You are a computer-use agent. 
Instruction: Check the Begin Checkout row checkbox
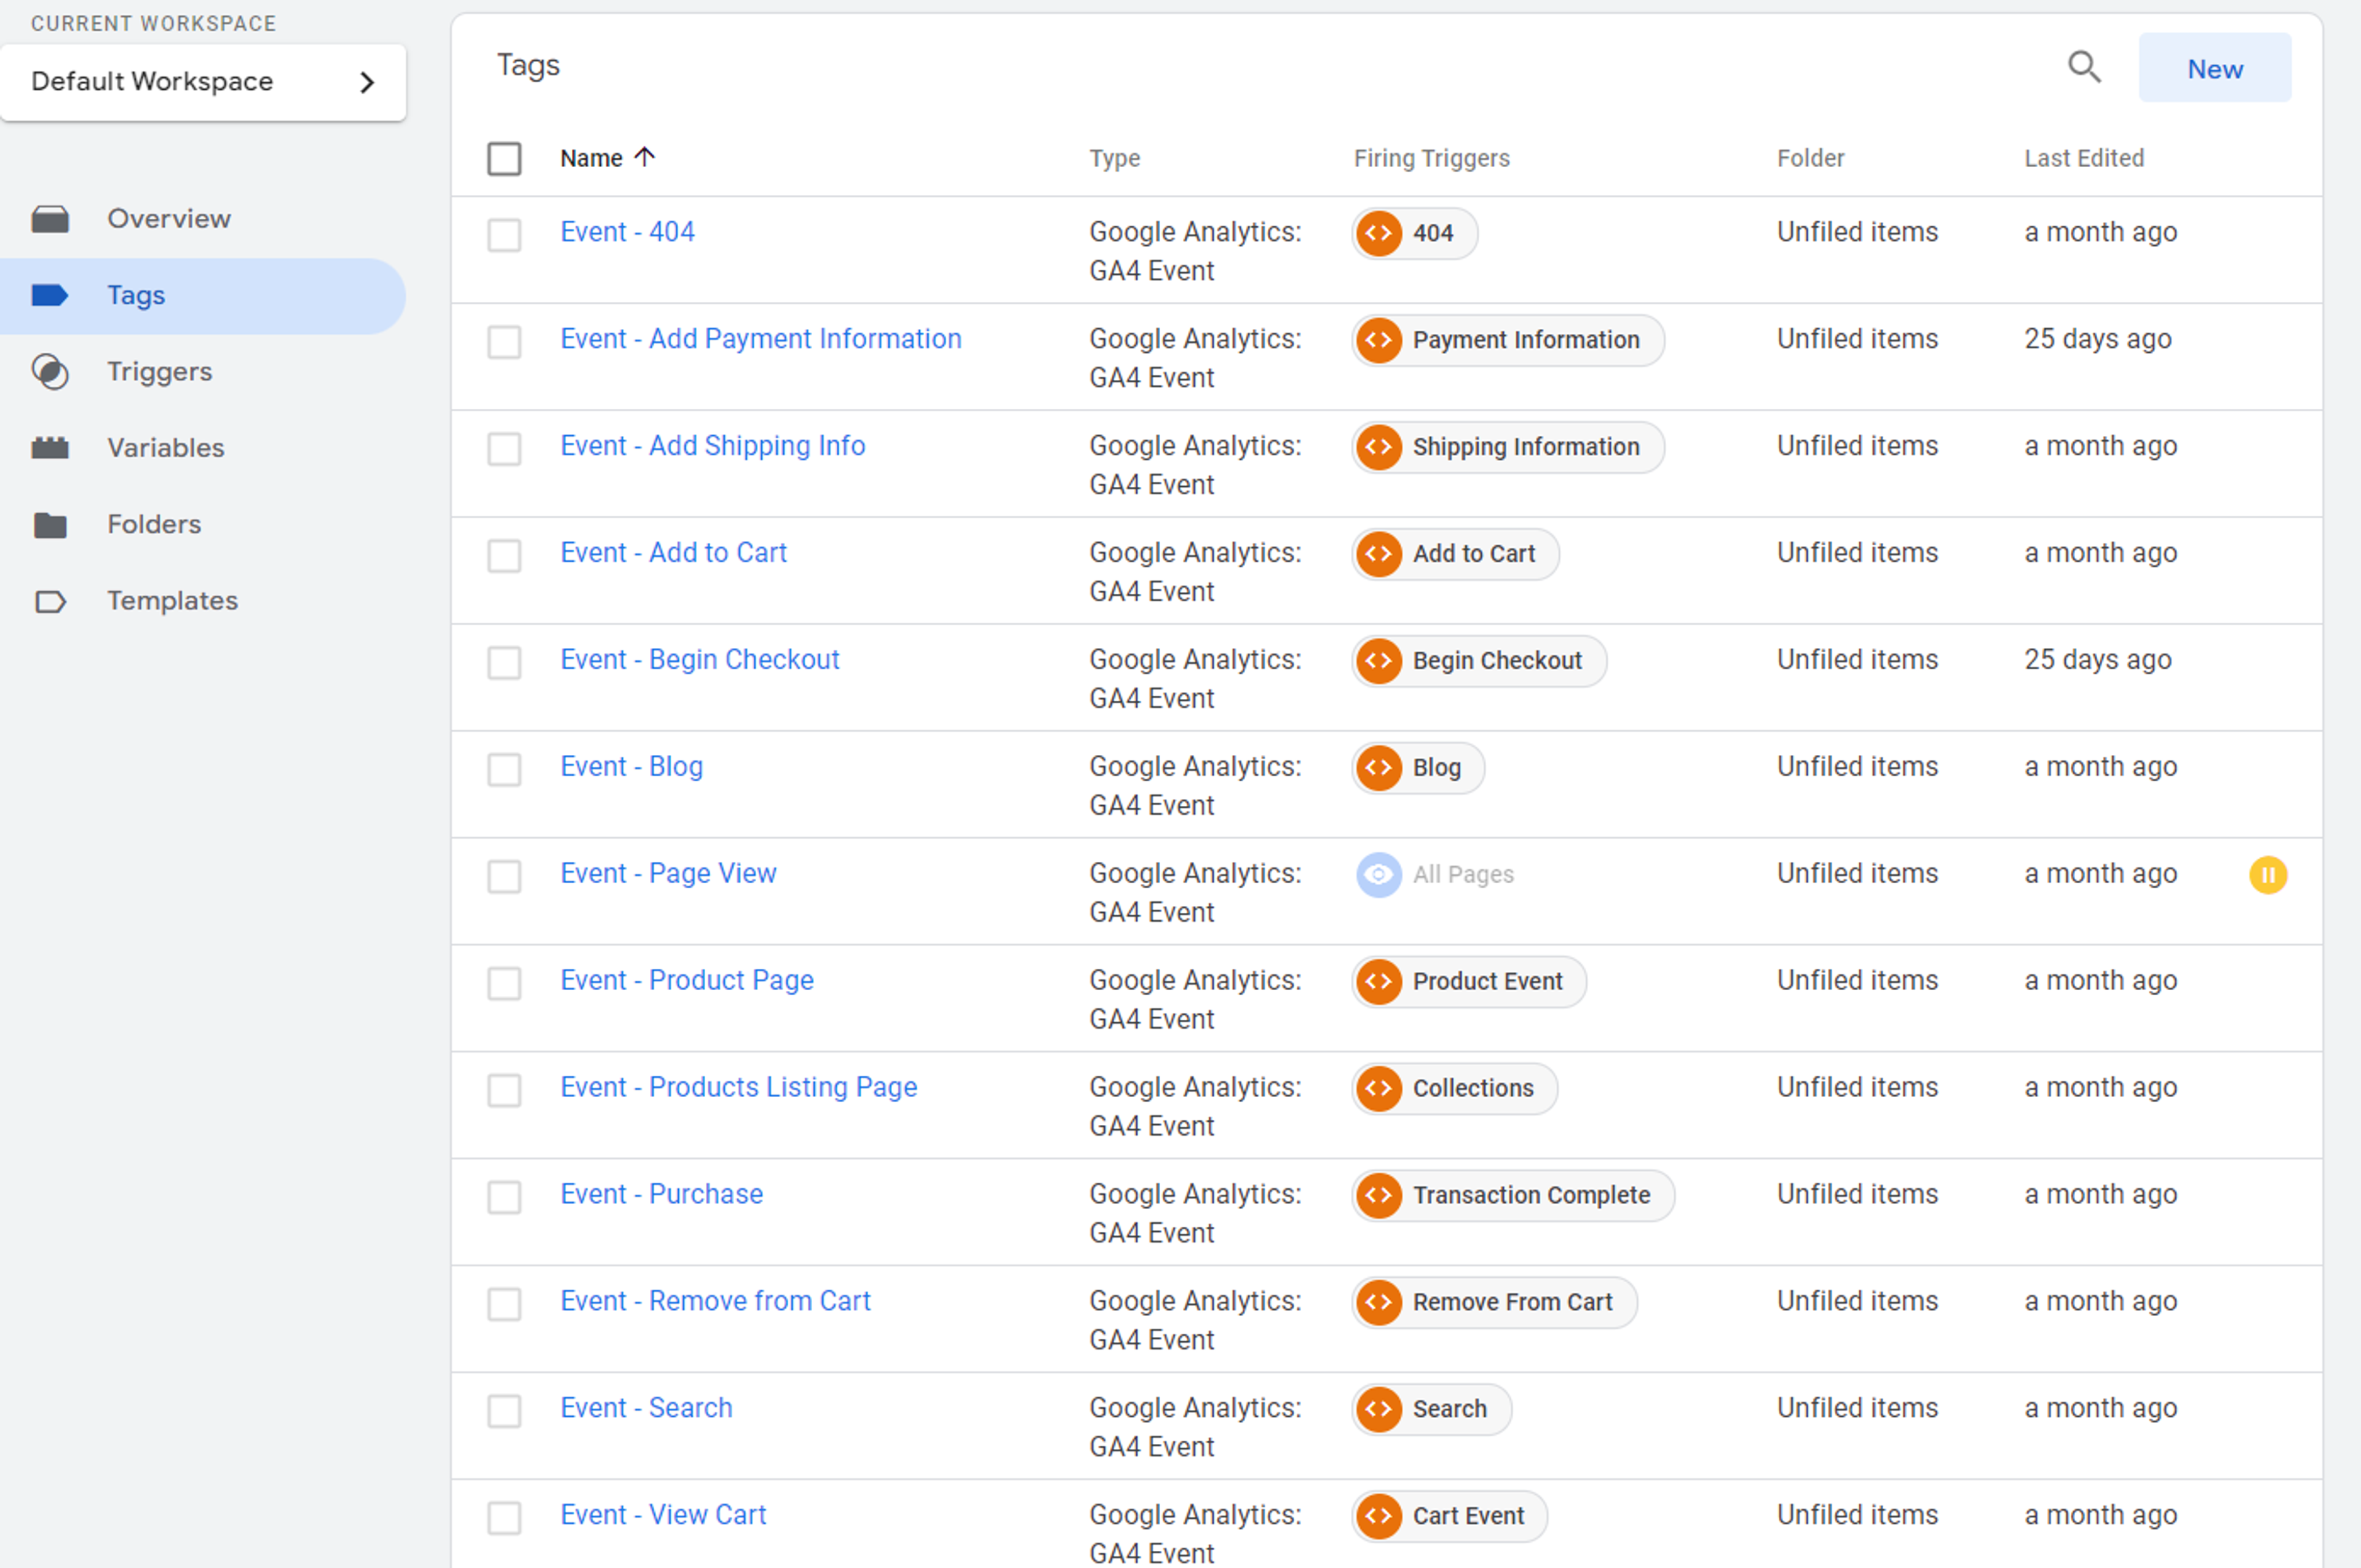coord(504,663)
